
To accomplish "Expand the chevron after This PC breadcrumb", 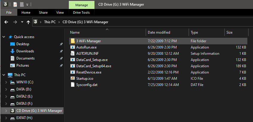I will click(x=59, y=22).
